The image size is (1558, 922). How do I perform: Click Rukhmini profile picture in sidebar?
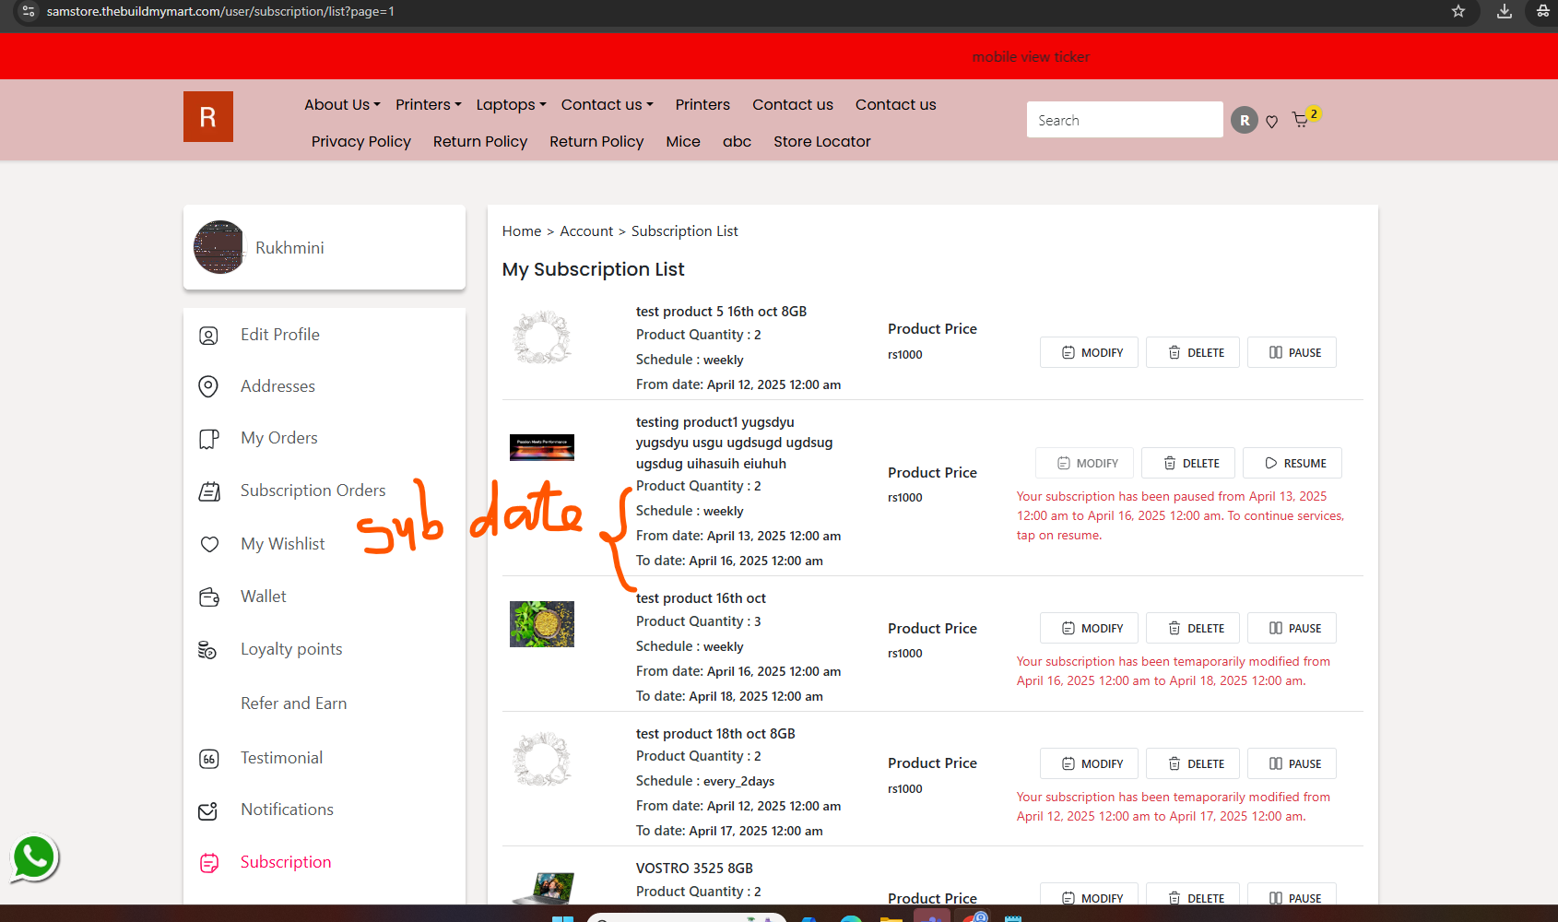tap(219, 247)
